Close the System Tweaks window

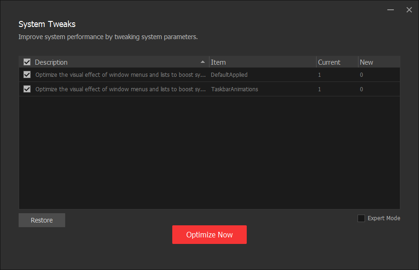(409, 10)
